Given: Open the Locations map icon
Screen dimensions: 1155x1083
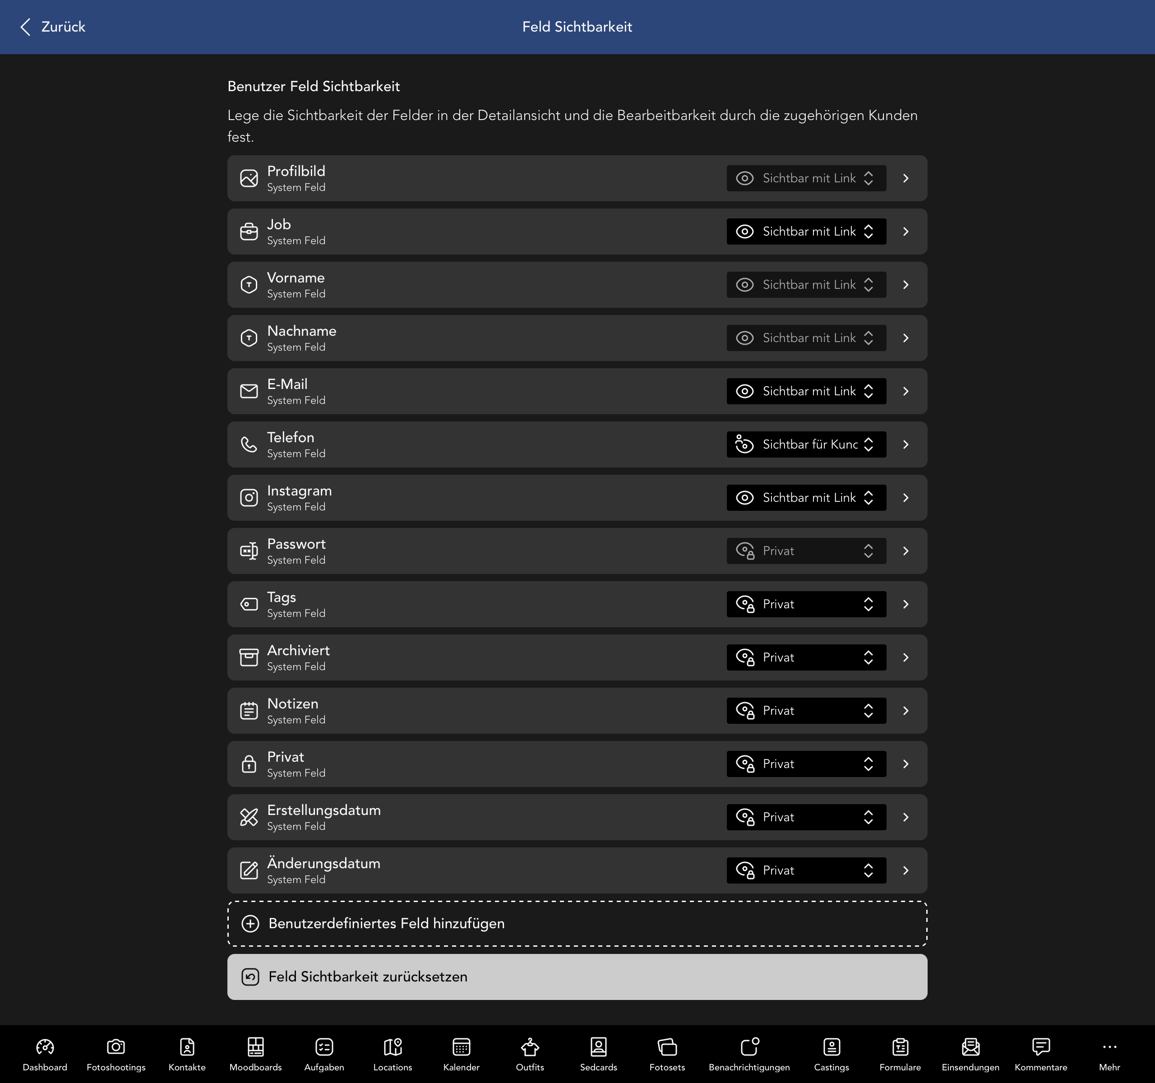Looking at the screenshot, I should pyautogui.click(x=392, y=1046).
